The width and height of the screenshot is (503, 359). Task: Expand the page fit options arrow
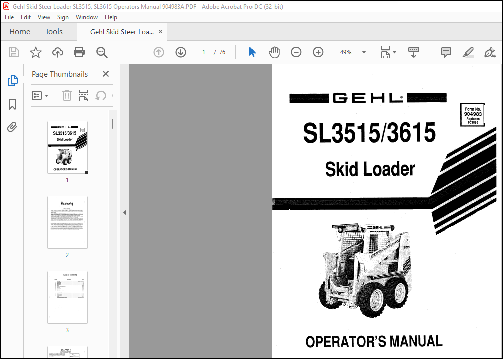tap(395, 52)
